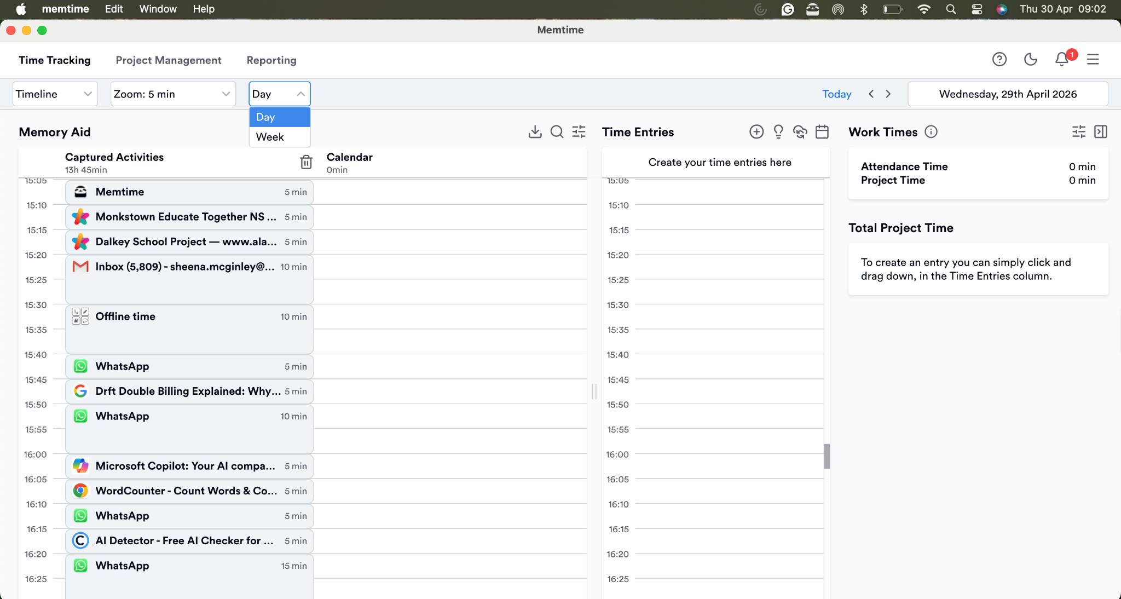Screen dimensions: 1121x599
Task: Open the memtime menu bar item
Action: [x=65, y=9]
